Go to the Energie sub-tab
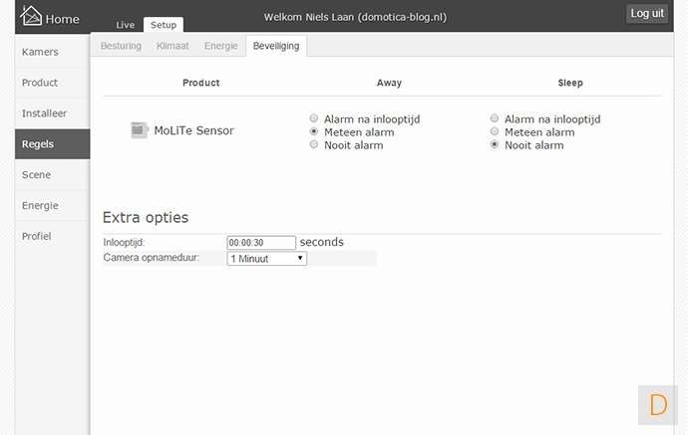 click(x=221, y=46)
